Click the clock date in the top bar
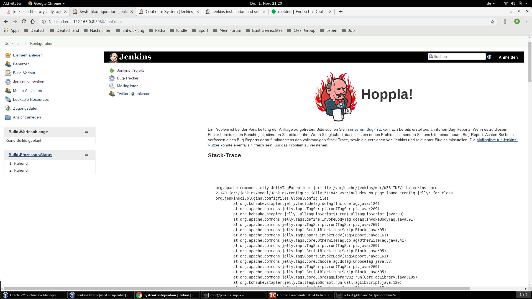532x299 pixels. click(x=266, y=3)
